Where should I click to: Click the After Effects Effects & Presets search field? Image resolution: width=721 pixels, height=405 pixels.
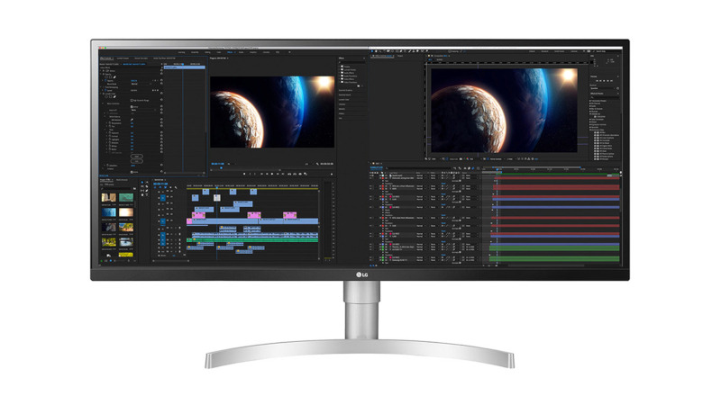pos(604,97)
